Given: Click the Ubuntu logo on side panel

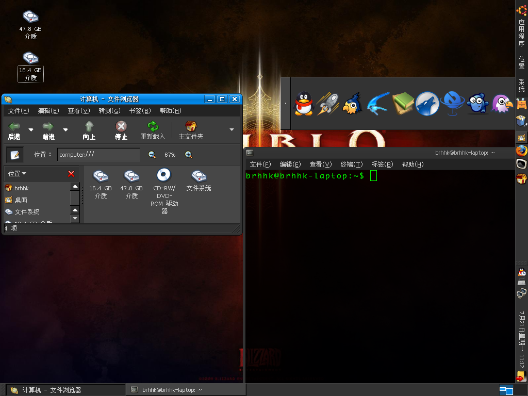Looking at the screenshot, I should click(x=522, y=10).
